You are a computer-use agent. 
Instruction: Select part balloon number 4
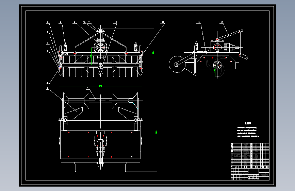47,51
